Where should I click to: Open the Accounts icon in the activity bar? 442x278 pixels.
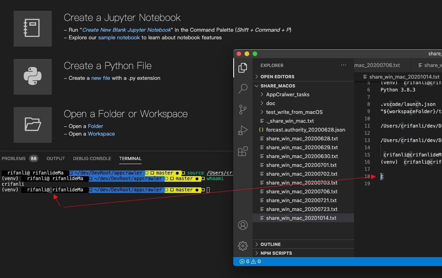(243, 225)
